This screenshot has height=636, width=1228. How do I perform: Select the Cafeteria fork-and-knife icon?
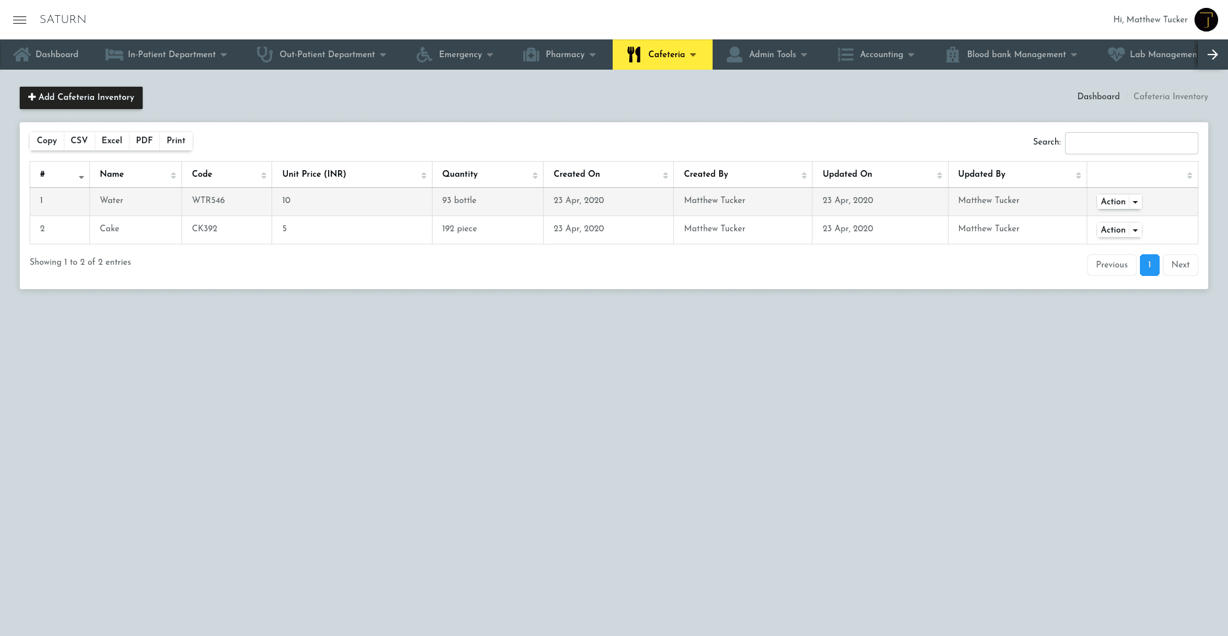[x=634, y=54]
